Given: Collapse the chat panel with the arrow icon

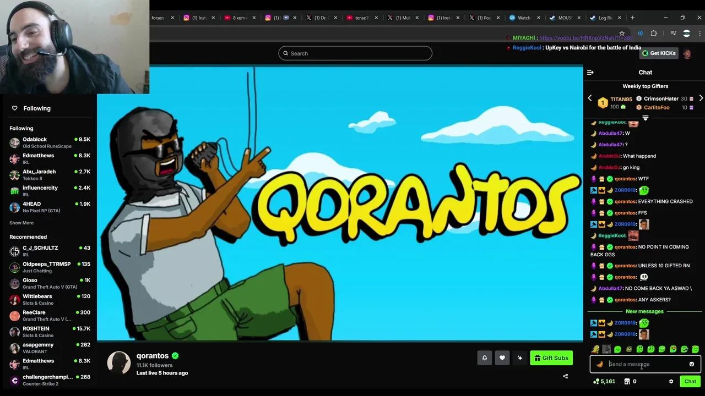Looking at the screenshot, I should (590, 72).
